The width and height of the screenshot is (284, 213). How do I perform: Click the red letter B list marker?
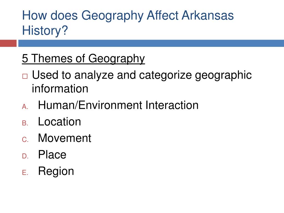click(x=25, y=123)
